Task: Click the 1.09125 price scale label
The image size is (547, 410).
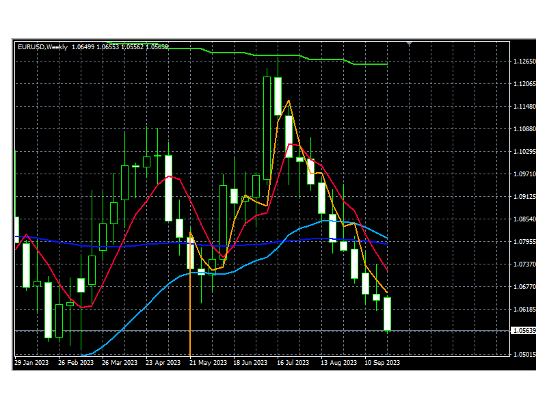Action: (x=524, y=197)
